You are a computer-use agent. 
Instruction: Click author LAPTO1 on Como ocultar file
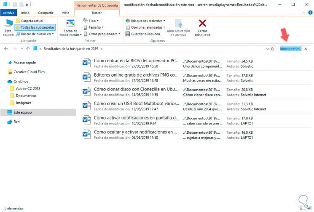(247, 138)
